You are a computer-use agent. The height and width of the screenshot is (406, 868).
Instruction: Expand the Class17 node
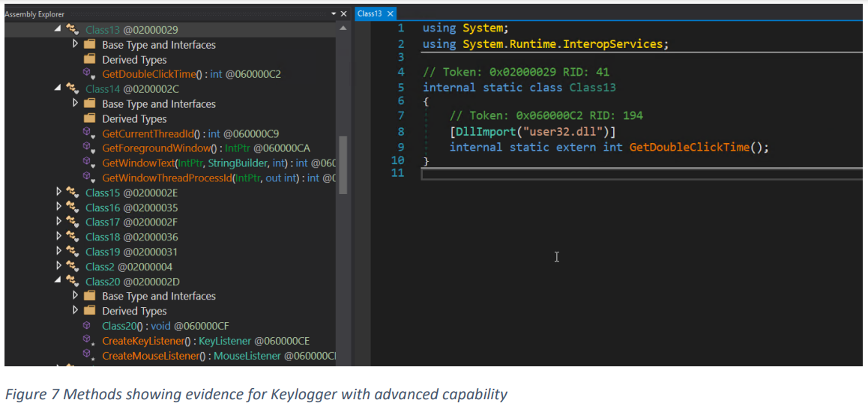(x=58, y=221)
